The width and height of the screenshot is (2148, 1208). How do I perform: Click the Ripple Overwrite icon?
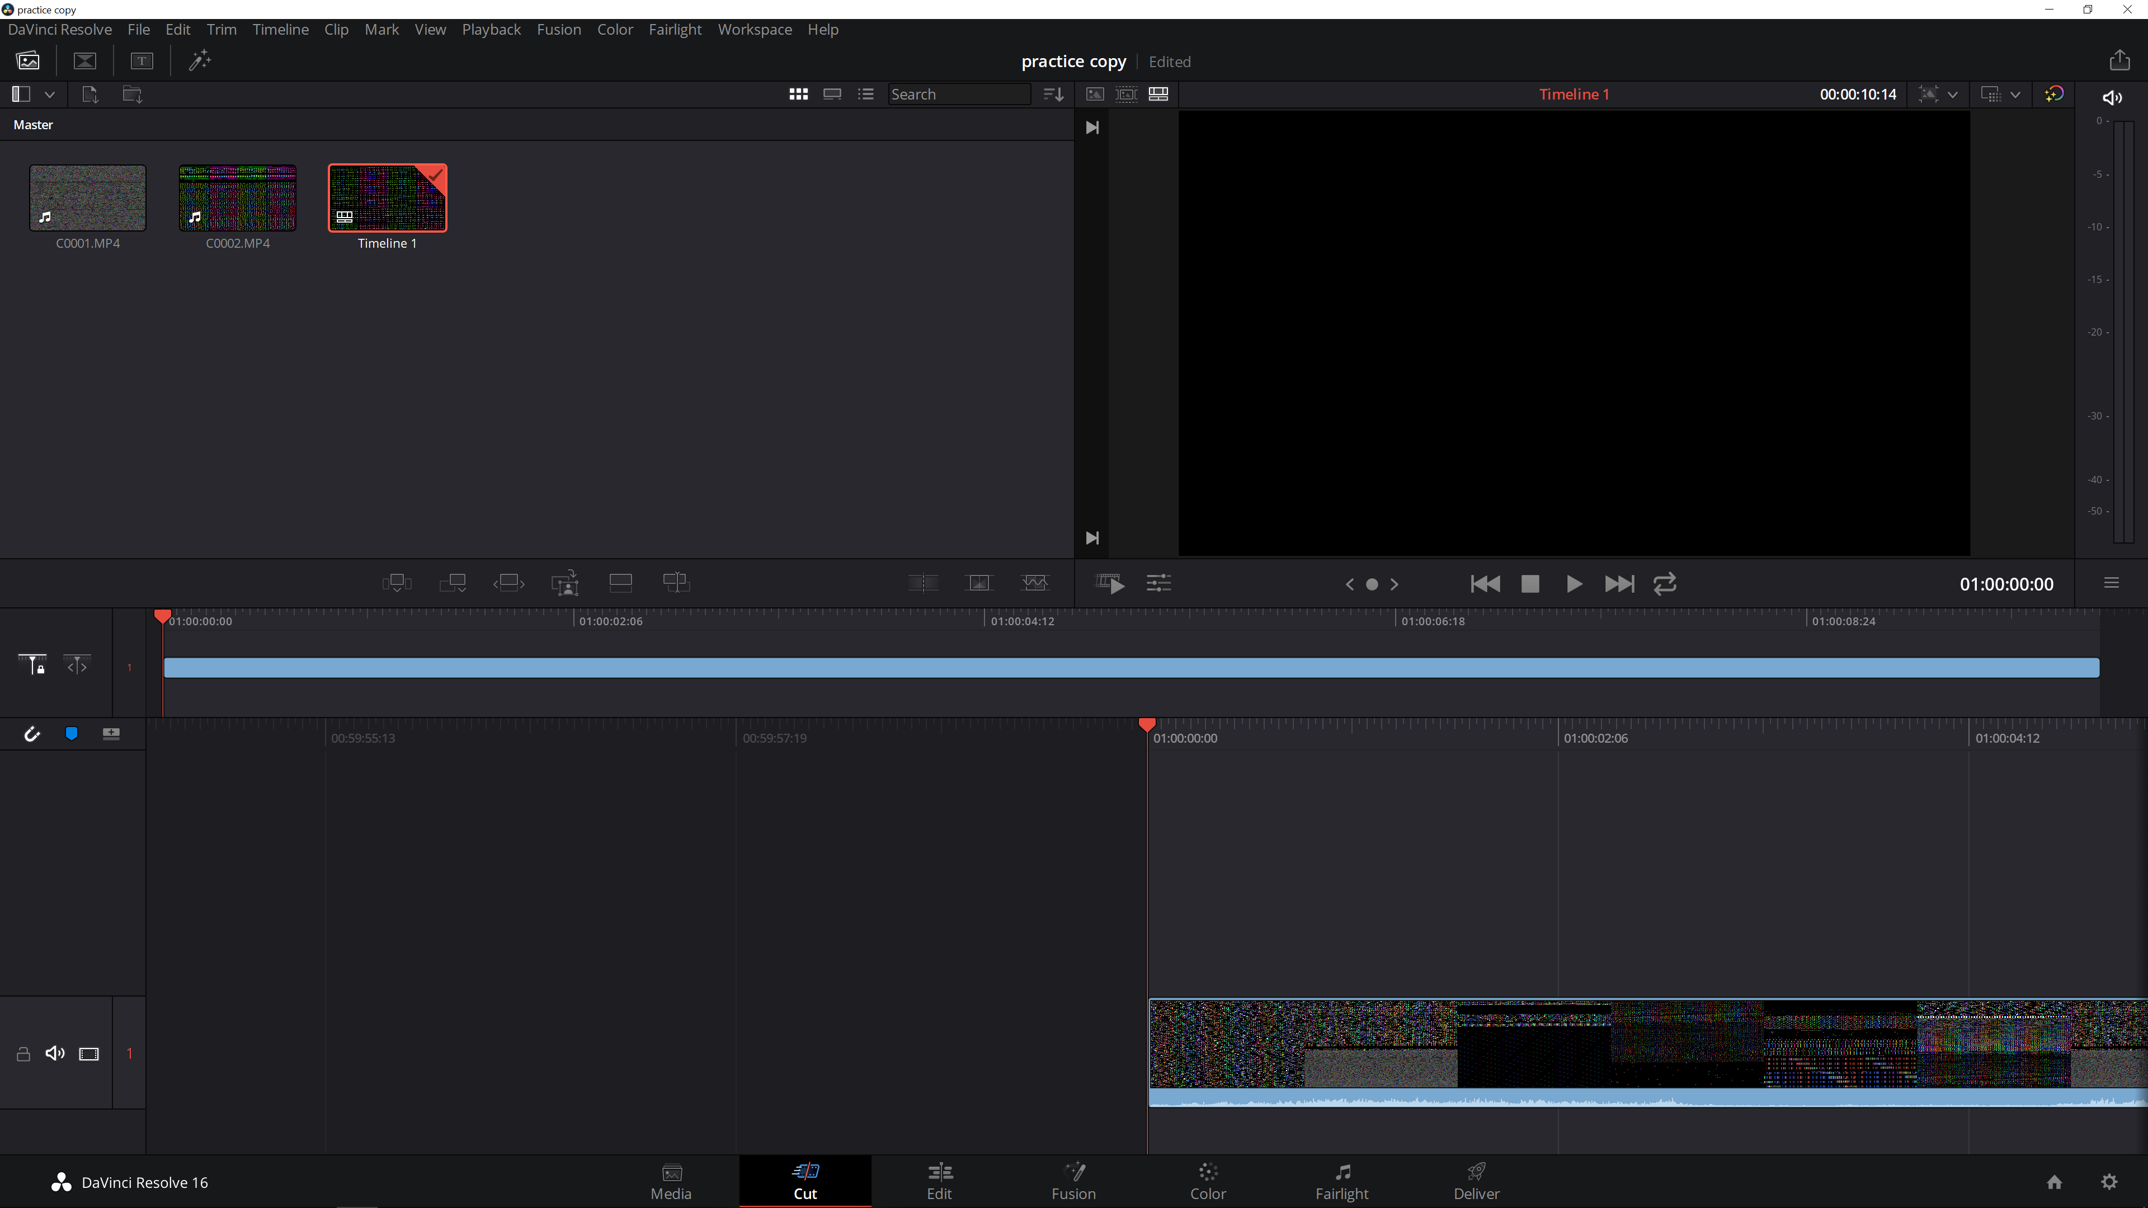[x=508, y=583]
